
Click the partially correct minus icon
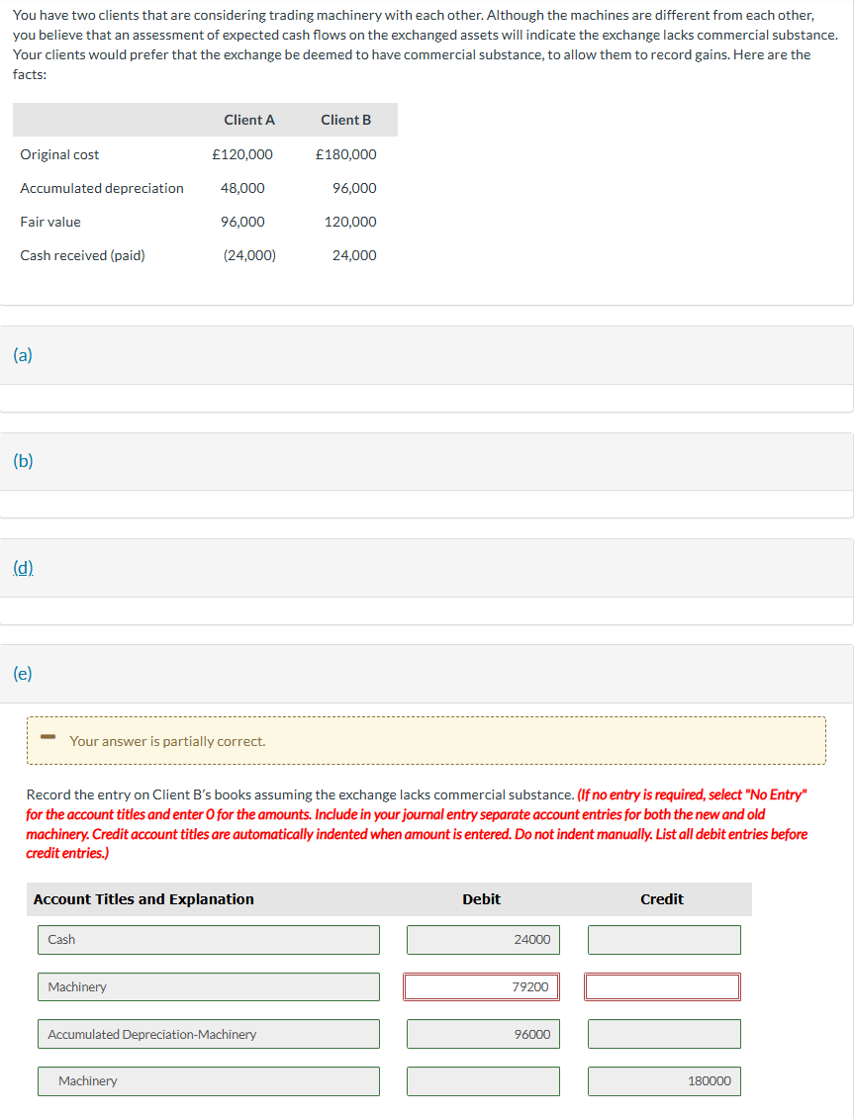point(47,736)
